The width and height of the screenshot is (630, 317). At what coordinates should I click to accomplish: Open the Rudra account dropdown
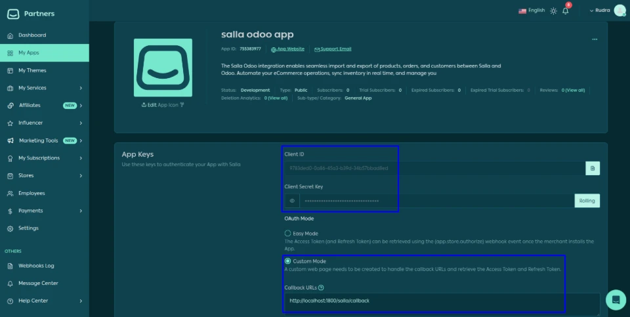[x=602, y=11]
